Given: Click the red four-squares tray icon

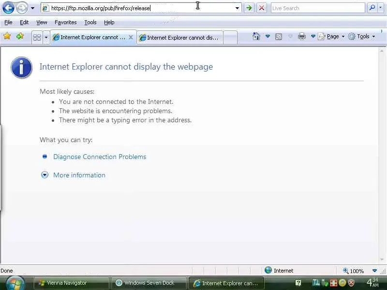Looking at the screenshot, I should [333, 283].
